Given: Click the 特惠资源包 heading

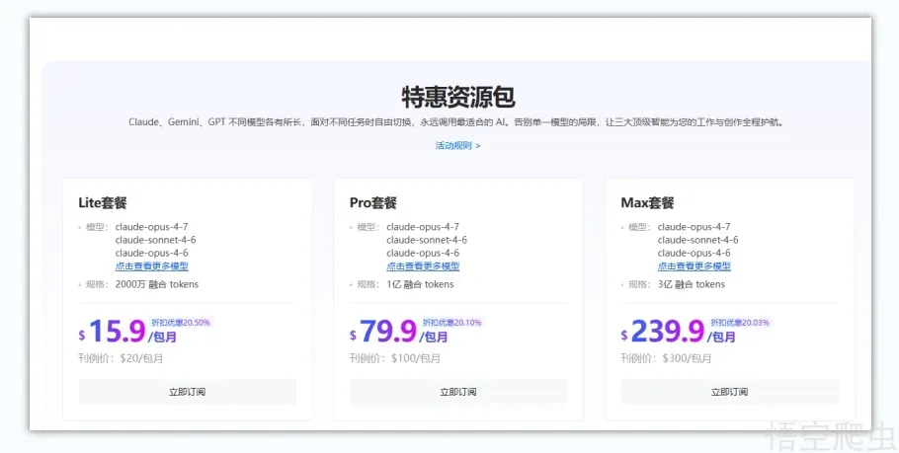Looking at the screenshot, I should tap(458, 97).
